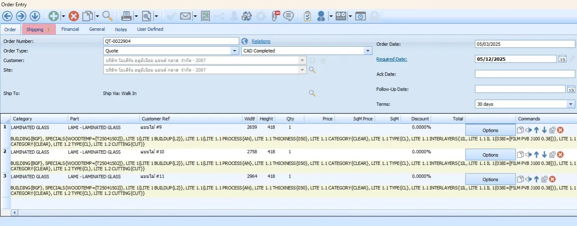Viewport: 577px width, 226px height.
Task: Email the order using the envelope icon
Action: tap(185, 16)
